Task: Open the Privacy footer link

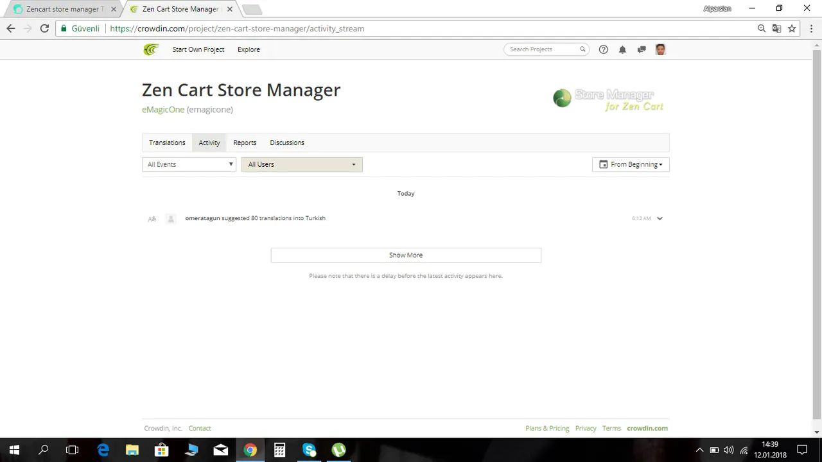Action: click(x=586, y=428)
